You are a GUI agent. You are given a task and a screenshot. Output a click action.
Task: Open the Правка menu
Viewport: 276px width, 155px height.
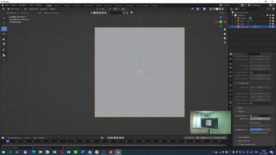coord(14,5)
